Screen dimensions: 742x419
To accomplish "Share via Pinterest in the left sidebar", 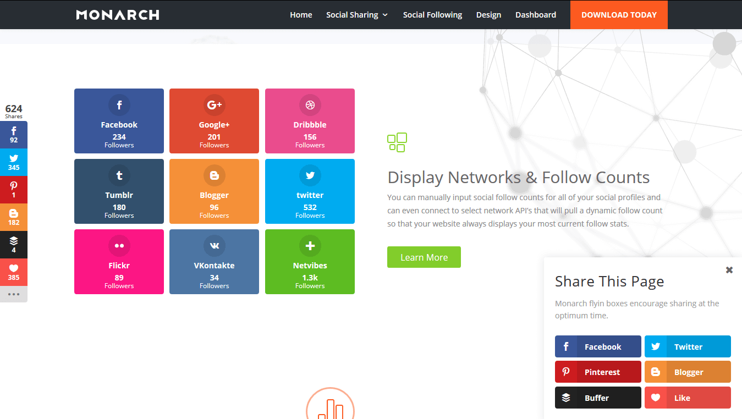I will [x=13, y=190].
